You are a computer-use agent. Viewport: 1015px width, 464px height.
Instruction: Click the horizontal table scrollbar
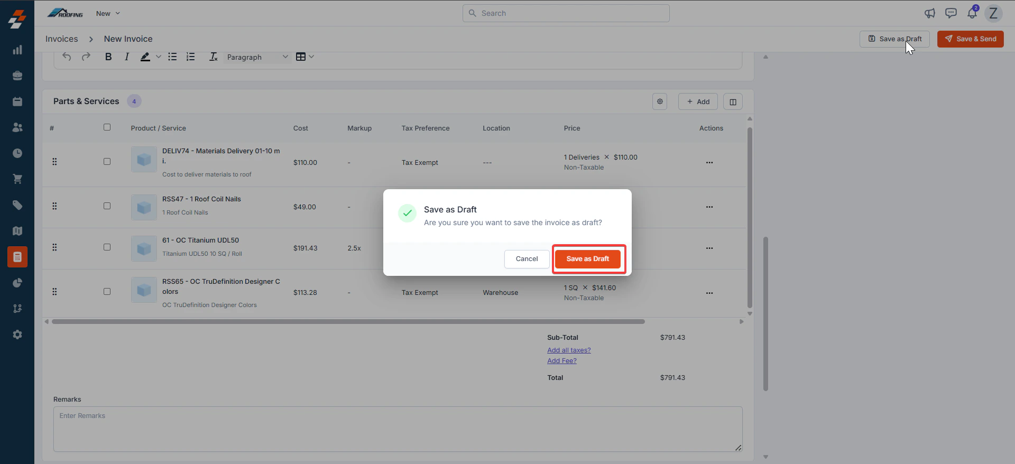[x=348, y=321]
